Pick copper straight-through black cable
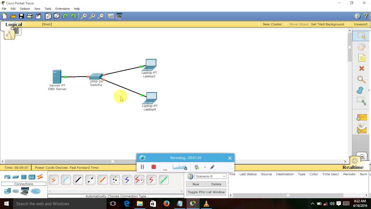 click(78, 180)
